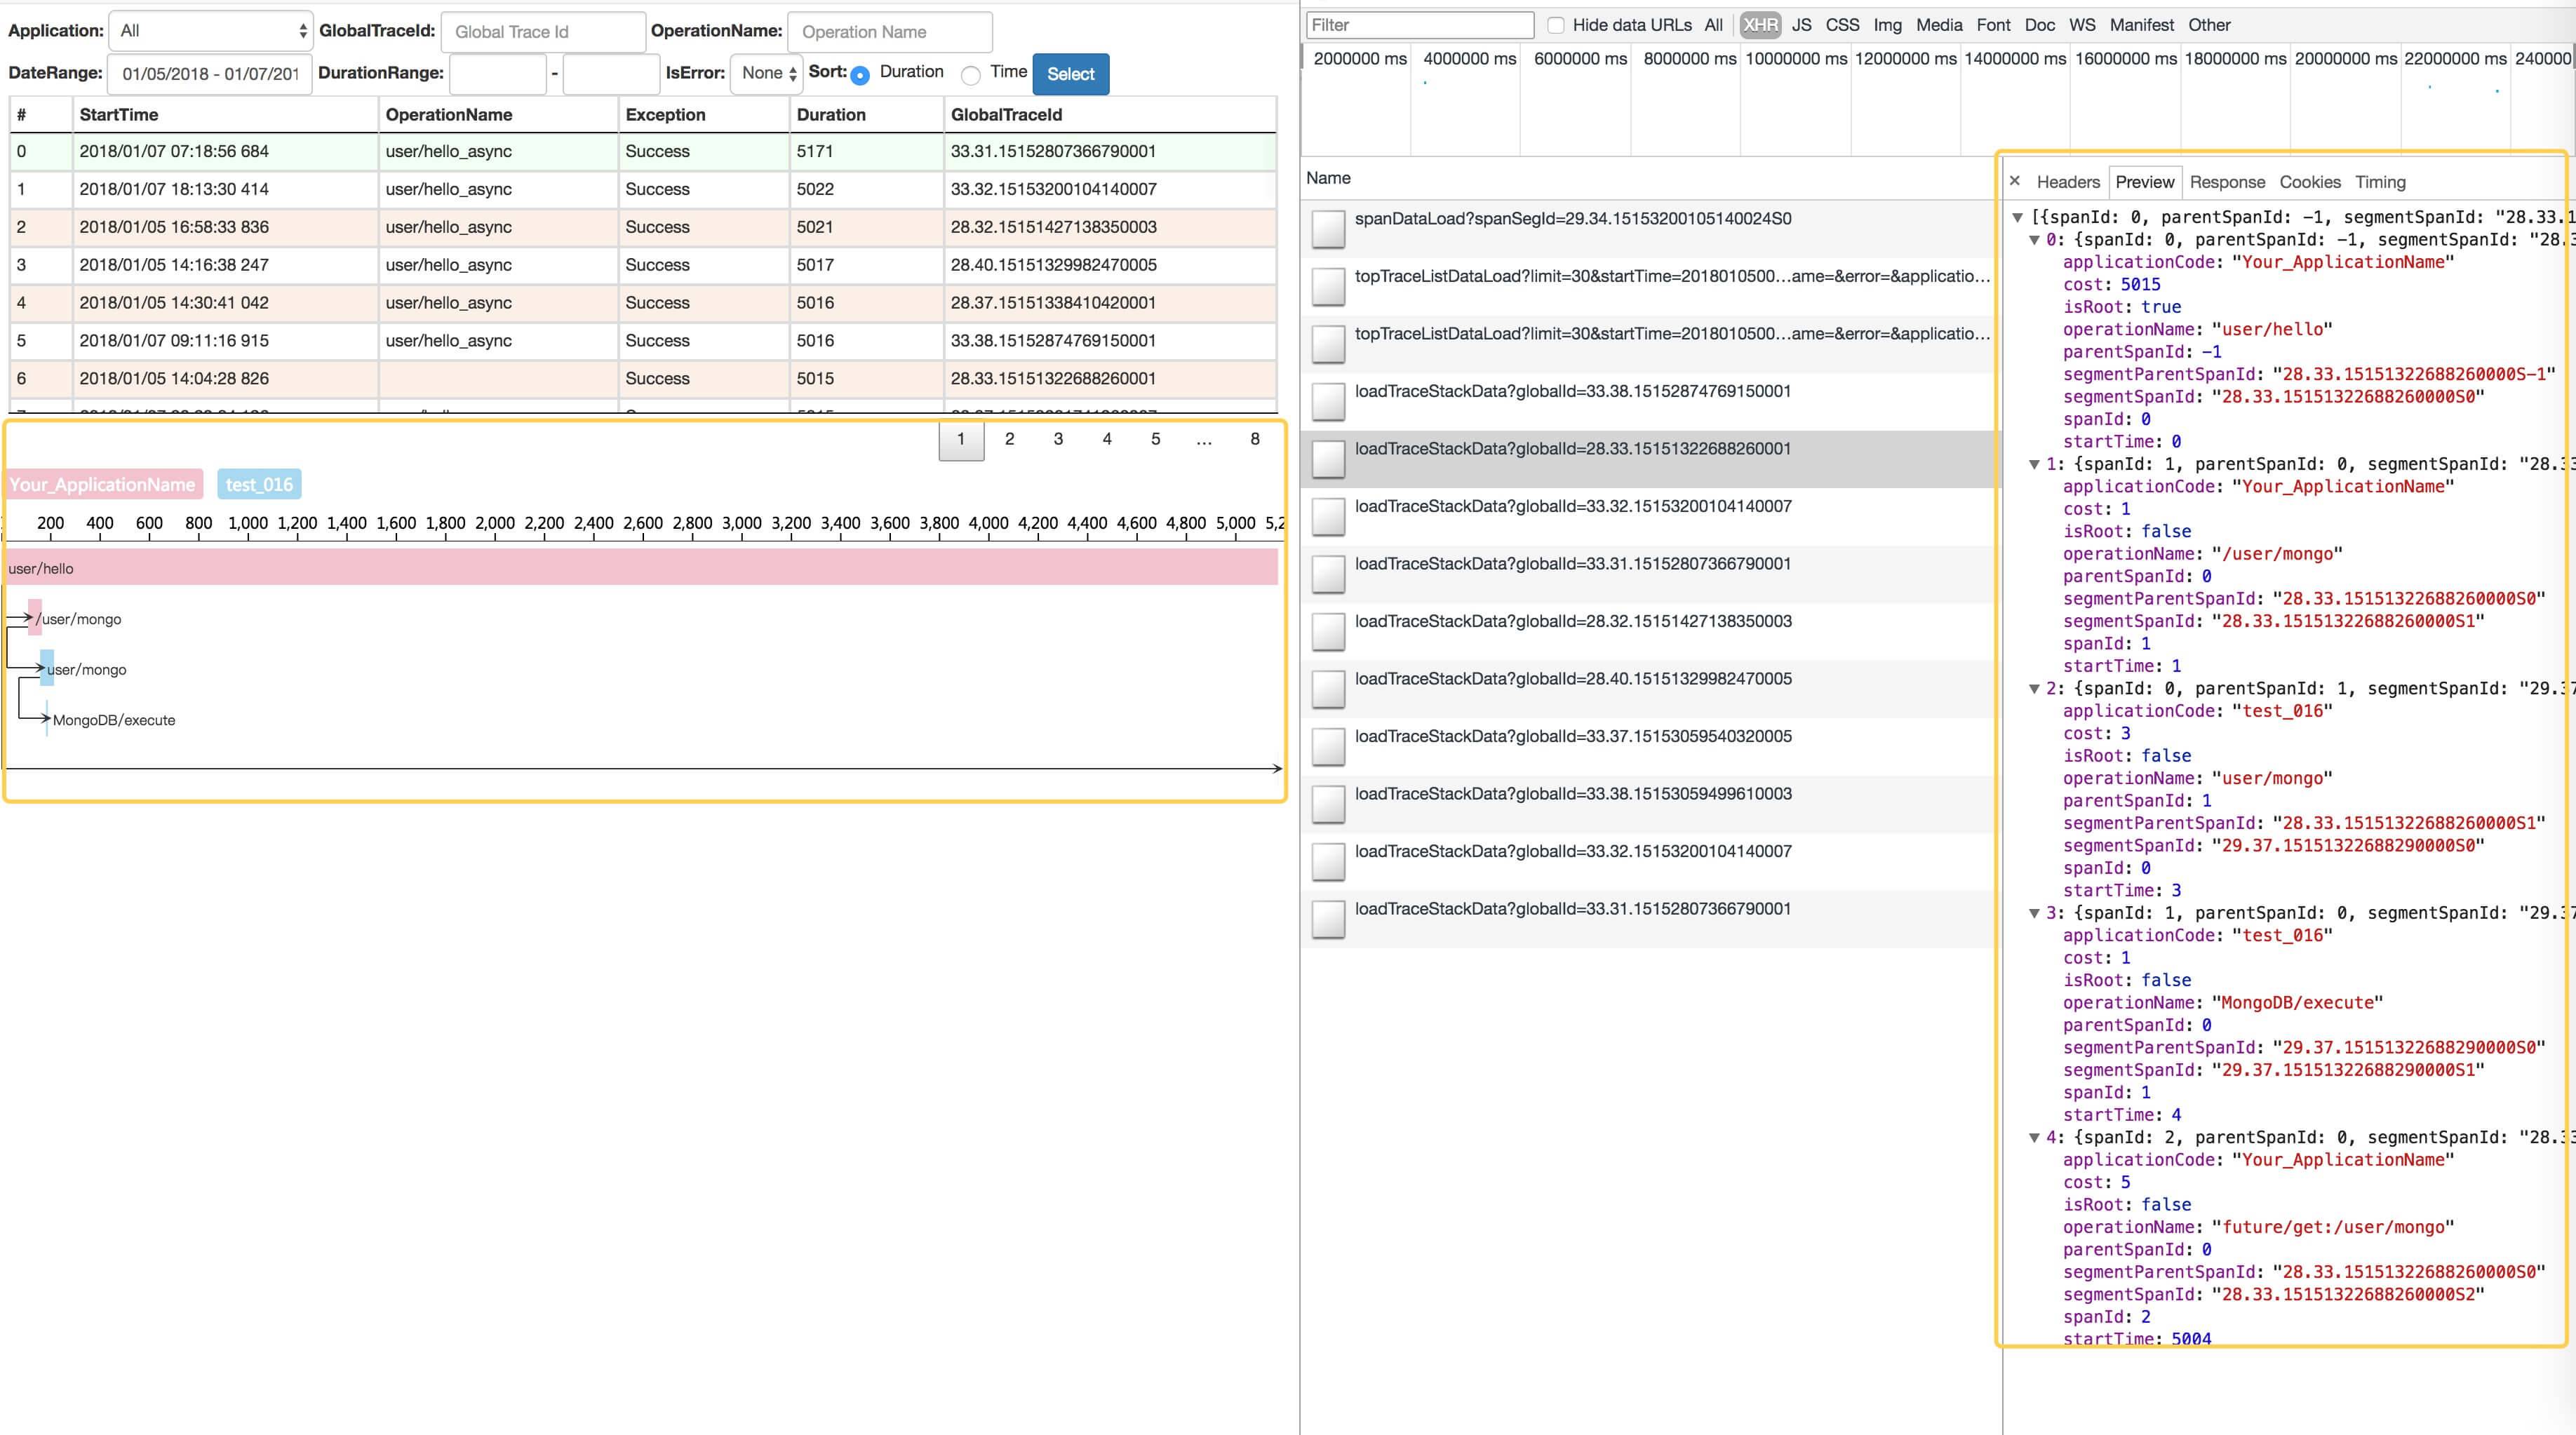Click file icon of loadTraceStackData 28.33 request
The width and height of the screenshot is (2576, 1435).
1328,459
